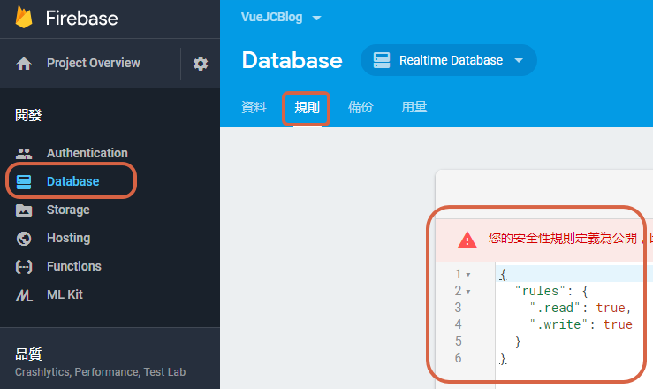Collapse code fold arrow on line 1

(468, 275)
